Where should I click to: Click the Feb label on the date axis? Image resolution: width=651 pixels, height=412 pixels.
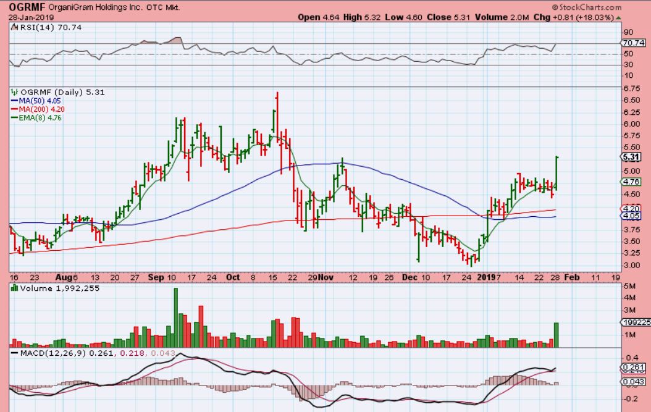click(572, 277)
